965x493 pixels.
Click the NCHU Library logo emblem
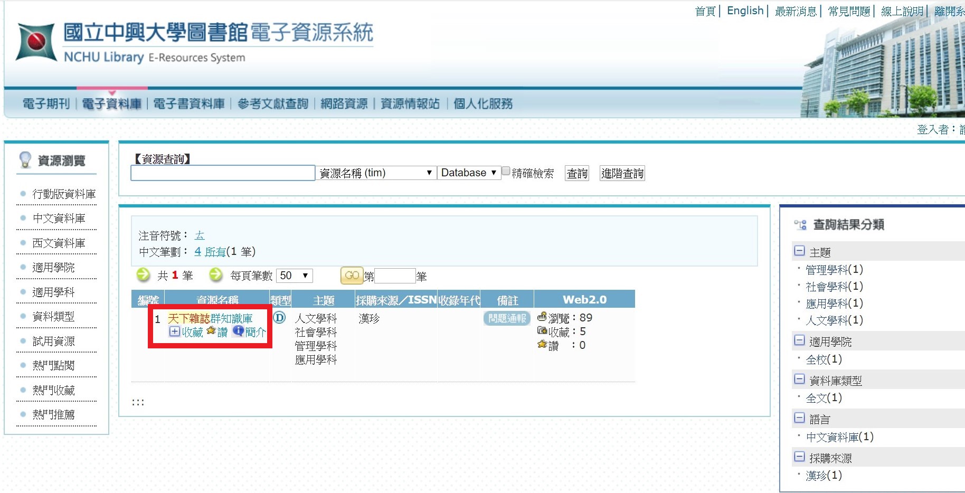36,42
